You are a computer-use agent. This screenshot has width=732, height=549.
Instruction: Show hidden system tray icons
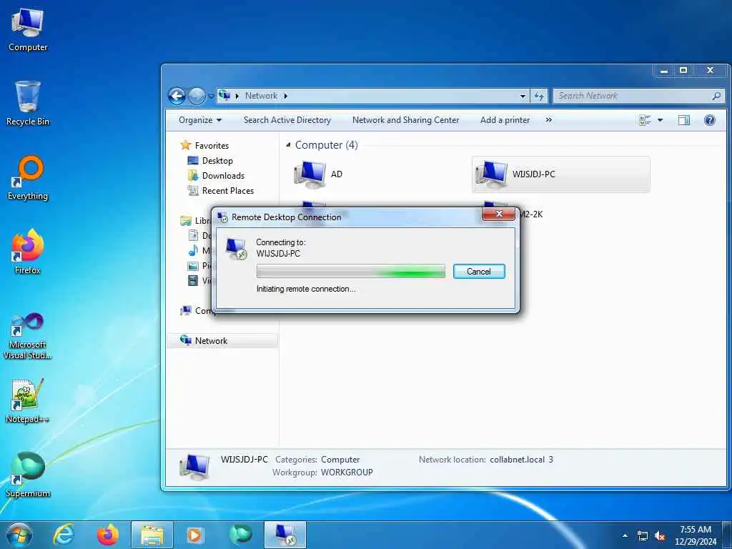pyautogui.click(x=625, y=536)
